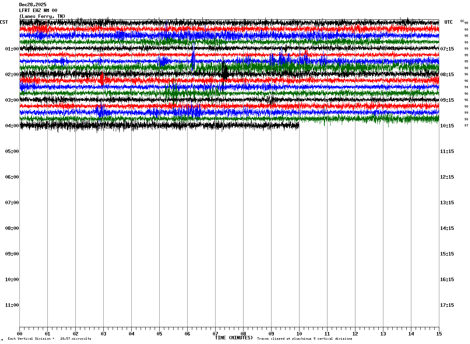
Task: Click the 10:15 UTC time label
Action: 447,126
